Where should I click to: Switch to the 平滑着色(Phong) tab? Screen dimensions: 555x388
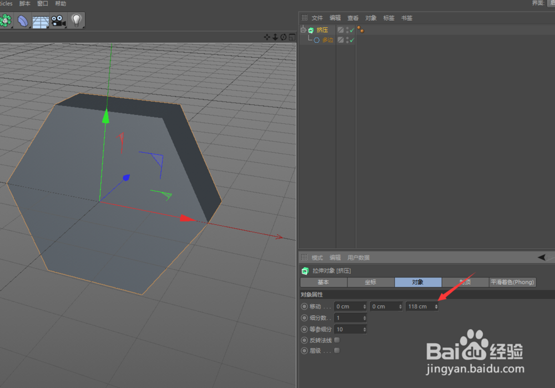(x=512, y=282)
